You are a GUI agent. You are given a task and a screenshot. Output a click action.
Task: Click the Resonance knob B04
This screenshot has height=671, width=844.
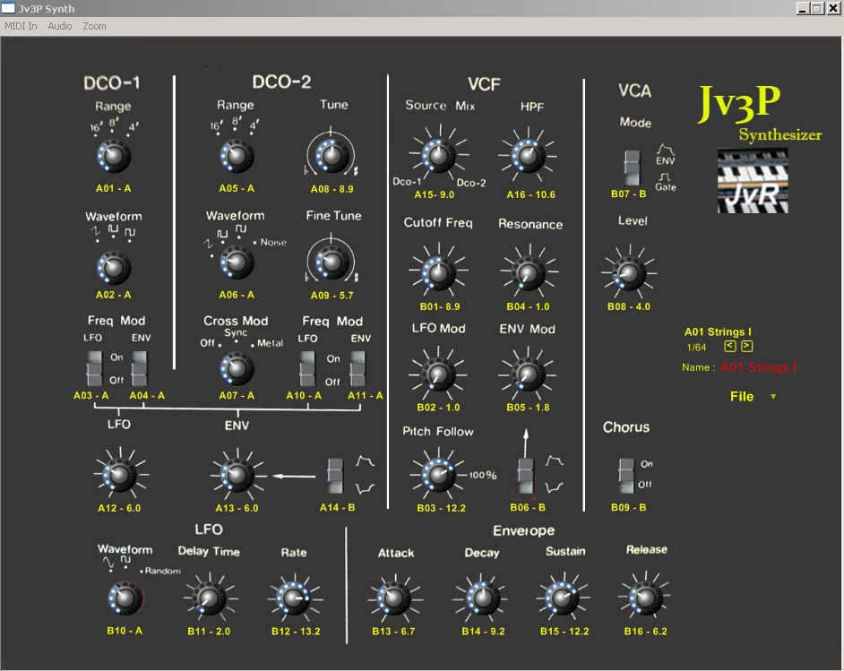pos(528,273)
